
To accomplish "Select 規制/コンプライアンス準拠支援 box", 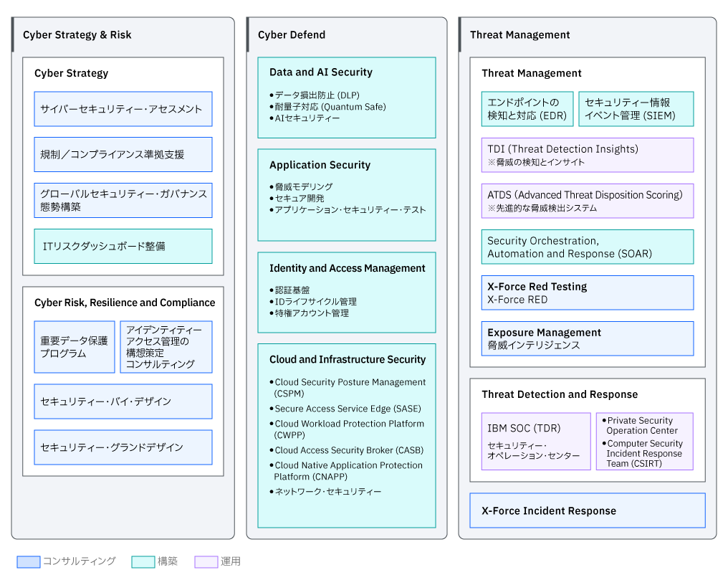I will tap(123, 155).
